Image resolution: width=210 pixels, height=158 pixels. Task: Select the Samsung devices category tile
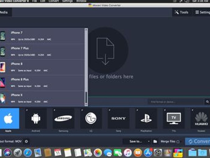pos(63,118)
